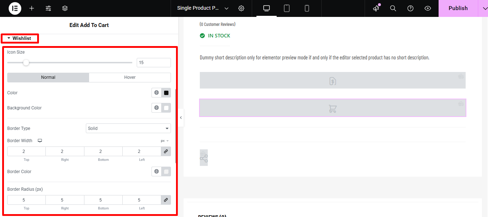Open the What's New megaphone icon
The width and height of the screenshot is (488, 217).
coord(376,8)
